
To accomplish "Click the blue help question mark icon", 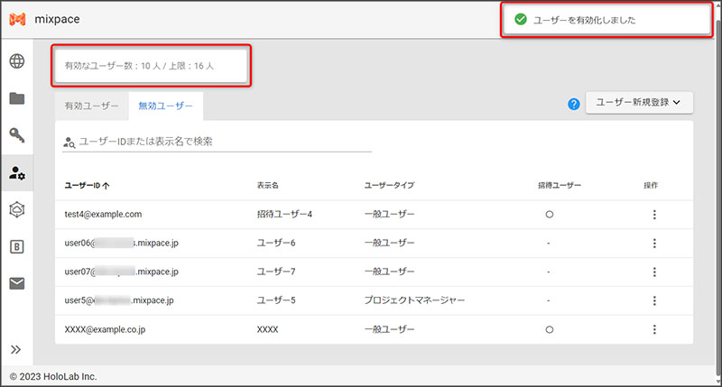I will pos(573,104).
